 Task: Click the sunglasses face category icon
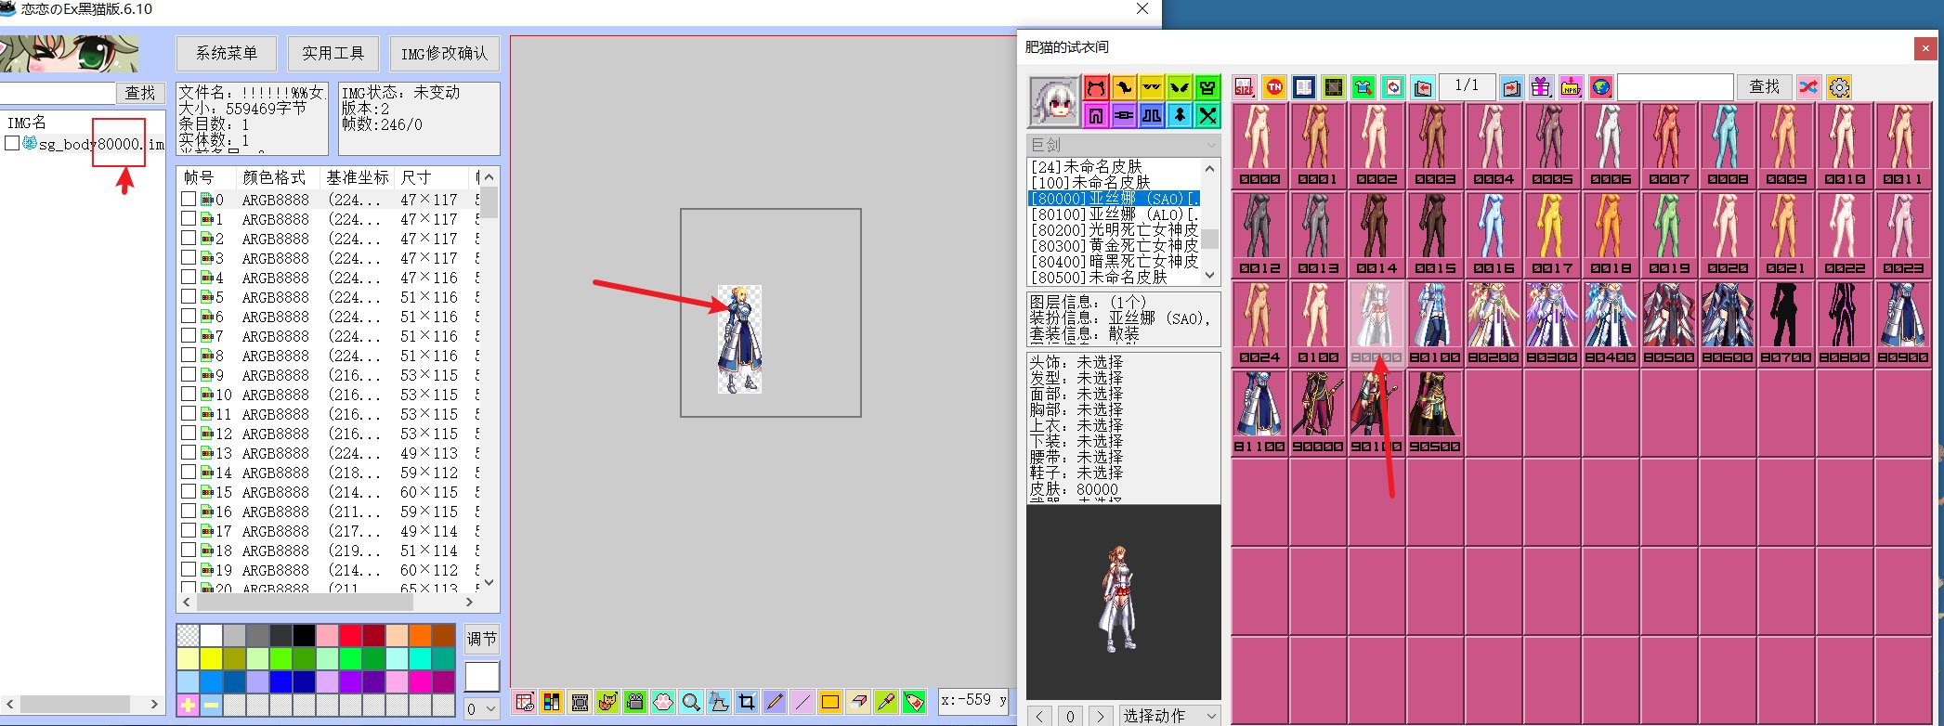click(x=1152, y=87)
